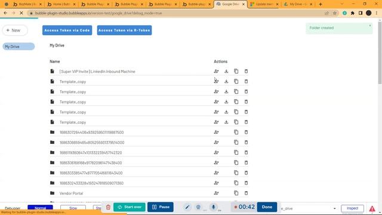This screenshot has height=215, width=382.
Task: Open folder 1686302433328x193247818509071360
Action: [x=91, y=183]
